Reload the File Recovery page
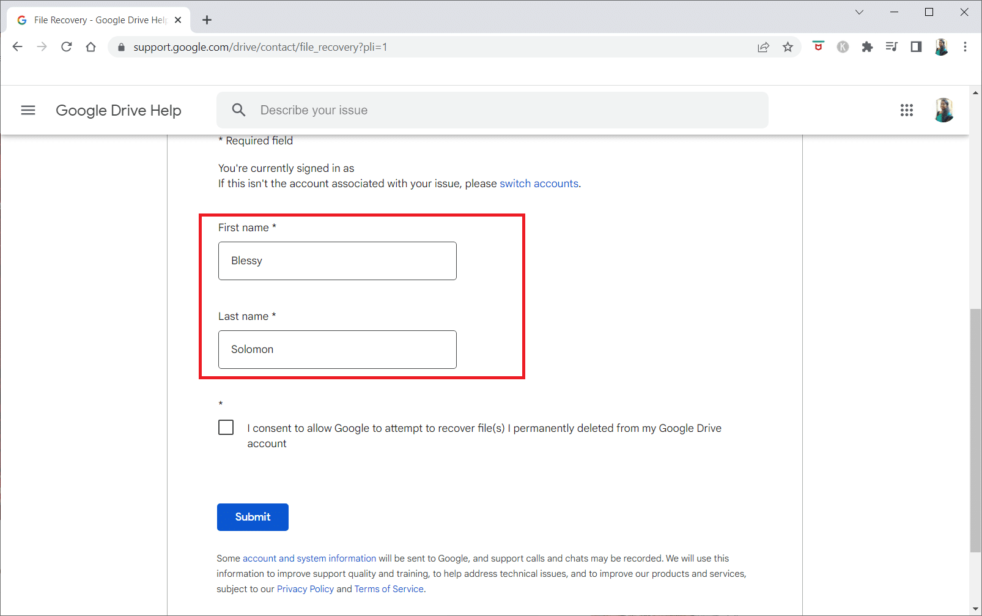982x616 pixels. pyautogui.click(x=67, y=47)
